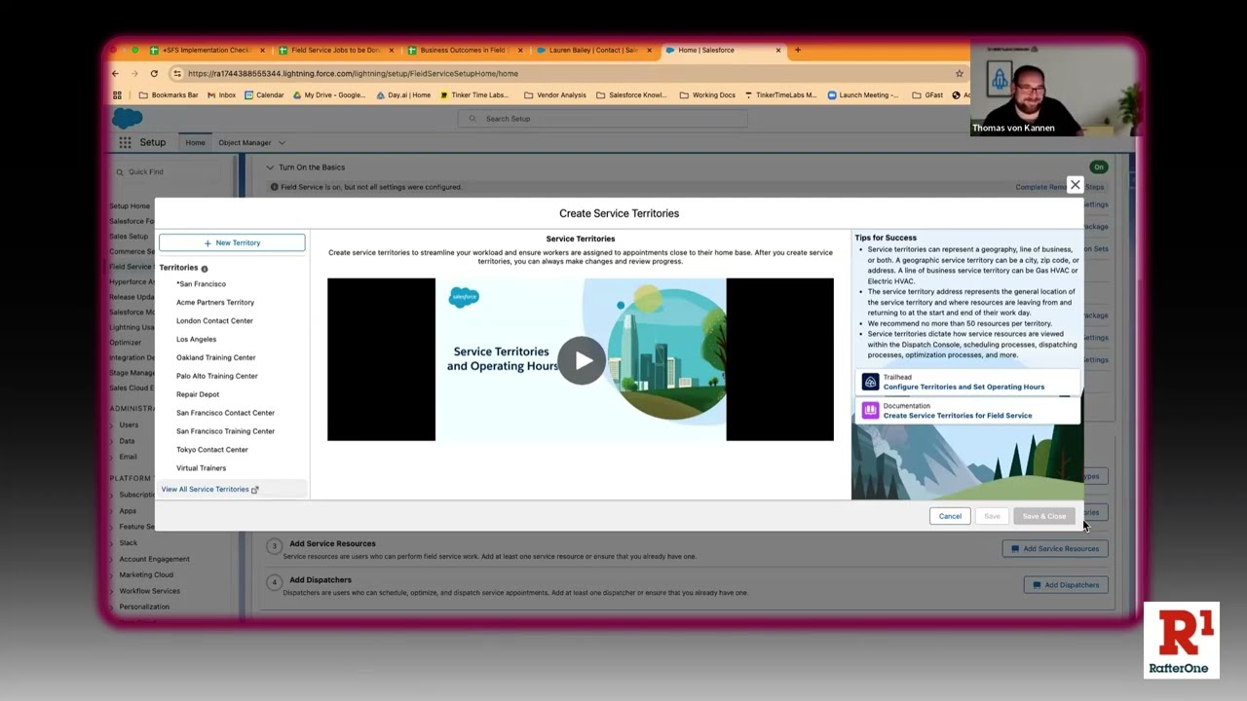Click the Trailhead module icon
This screenshot has height=701, width=1247.
click(x=870, y=382)
